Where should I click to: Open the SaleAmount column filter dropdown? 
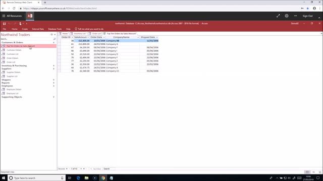[x=88, y=37]
